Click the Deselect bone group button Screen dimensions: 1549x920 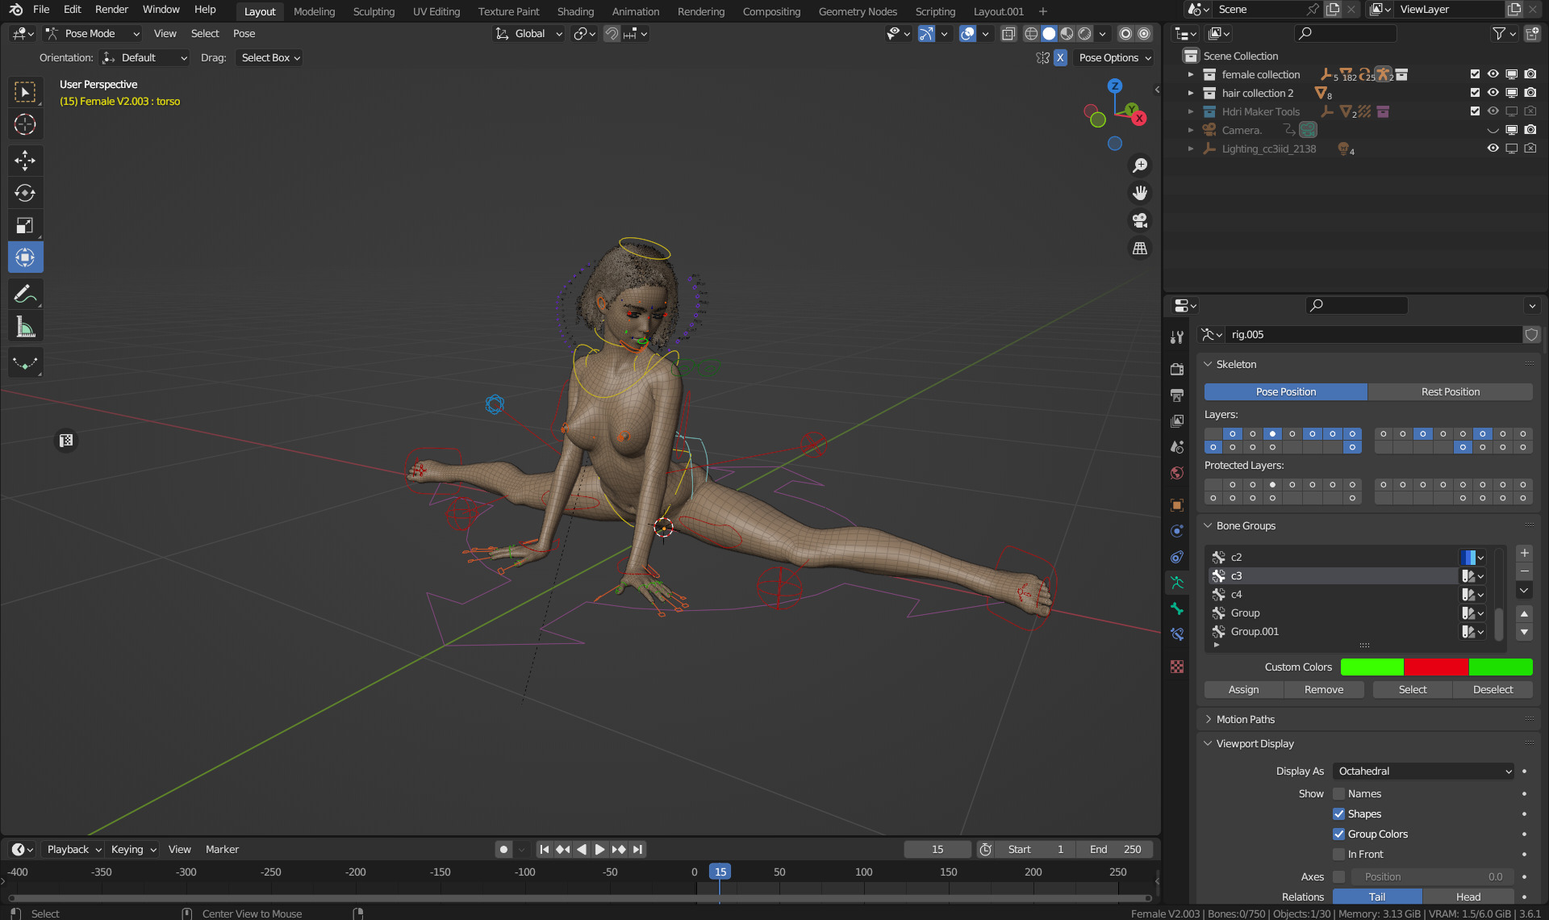(x=1493, y=690)
